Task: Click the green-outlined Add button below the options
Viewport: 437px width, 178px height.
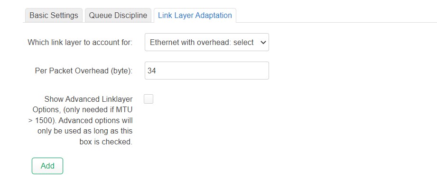Action: click(47, 166)
